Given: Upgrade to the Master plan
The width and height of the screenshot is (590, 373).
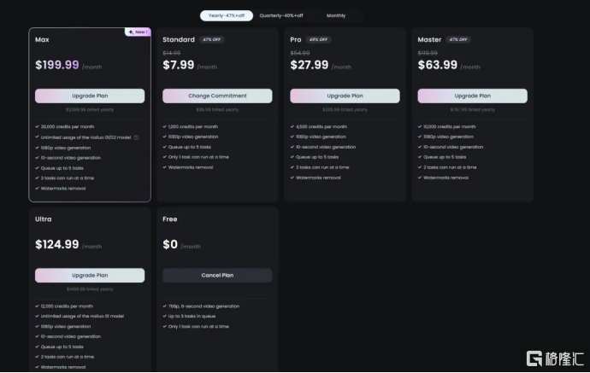Looking at the screenshot, I should tap(472, 96).
